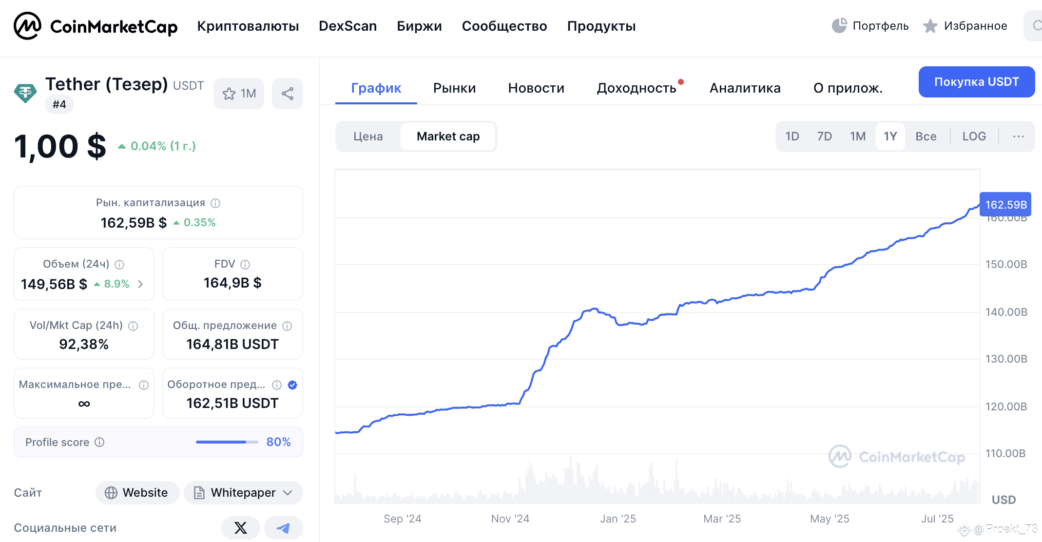Click the blue verified checkmark badge
This screenshot has width=1042, height=542.
tap(292, 385)
